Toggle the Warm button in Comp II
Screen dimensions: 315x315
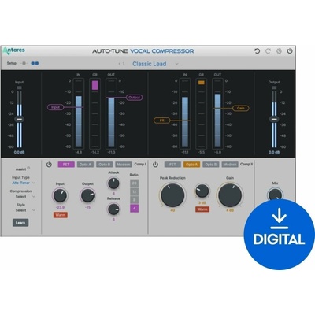point(202,209)
